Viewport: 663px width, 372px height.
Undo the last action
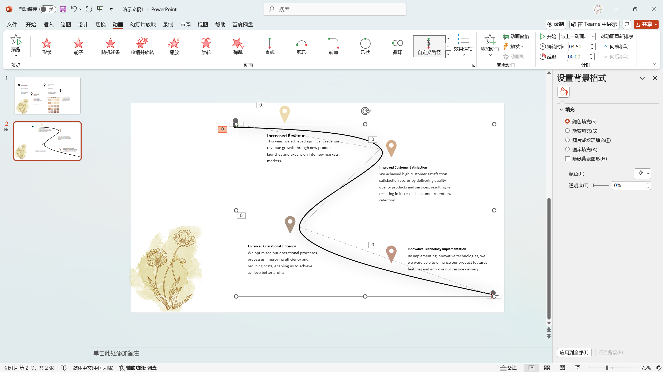click(x=74, y=9)
